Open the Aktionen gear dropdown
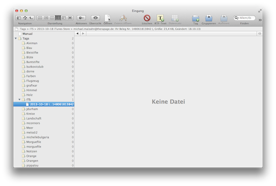This screenshot has height=186, width=276. point(81,18)
